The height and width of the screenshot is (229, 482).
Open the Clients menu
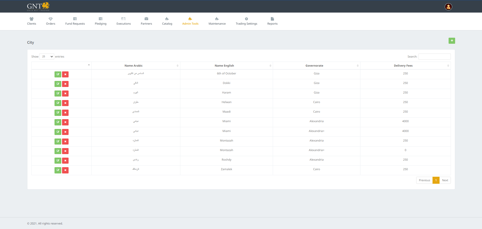(32, 21)
